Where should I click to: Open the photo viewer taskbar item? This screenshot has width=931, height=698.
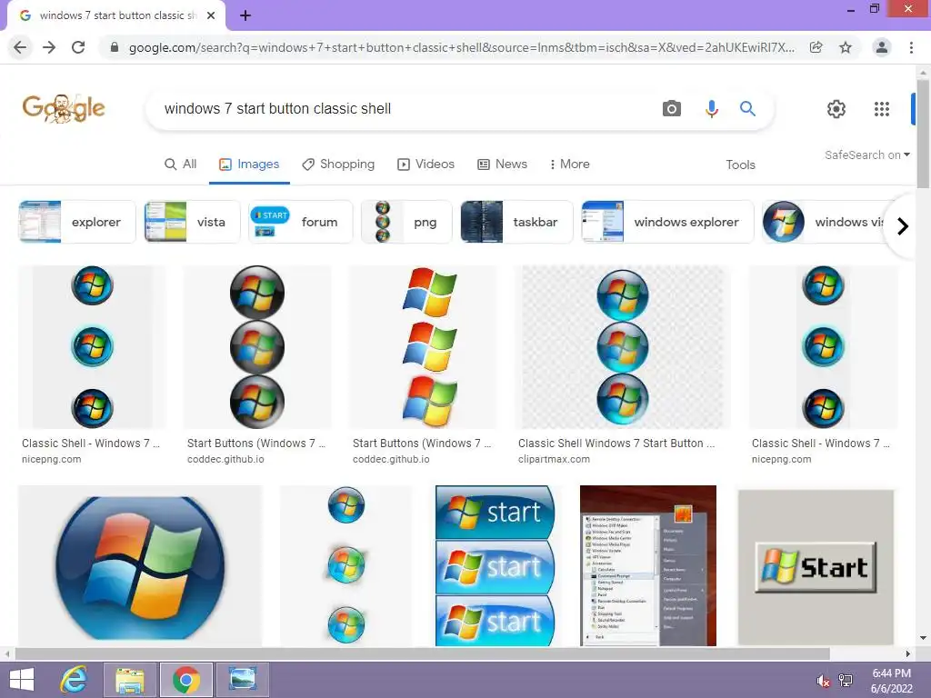click(x=242, y=680)
